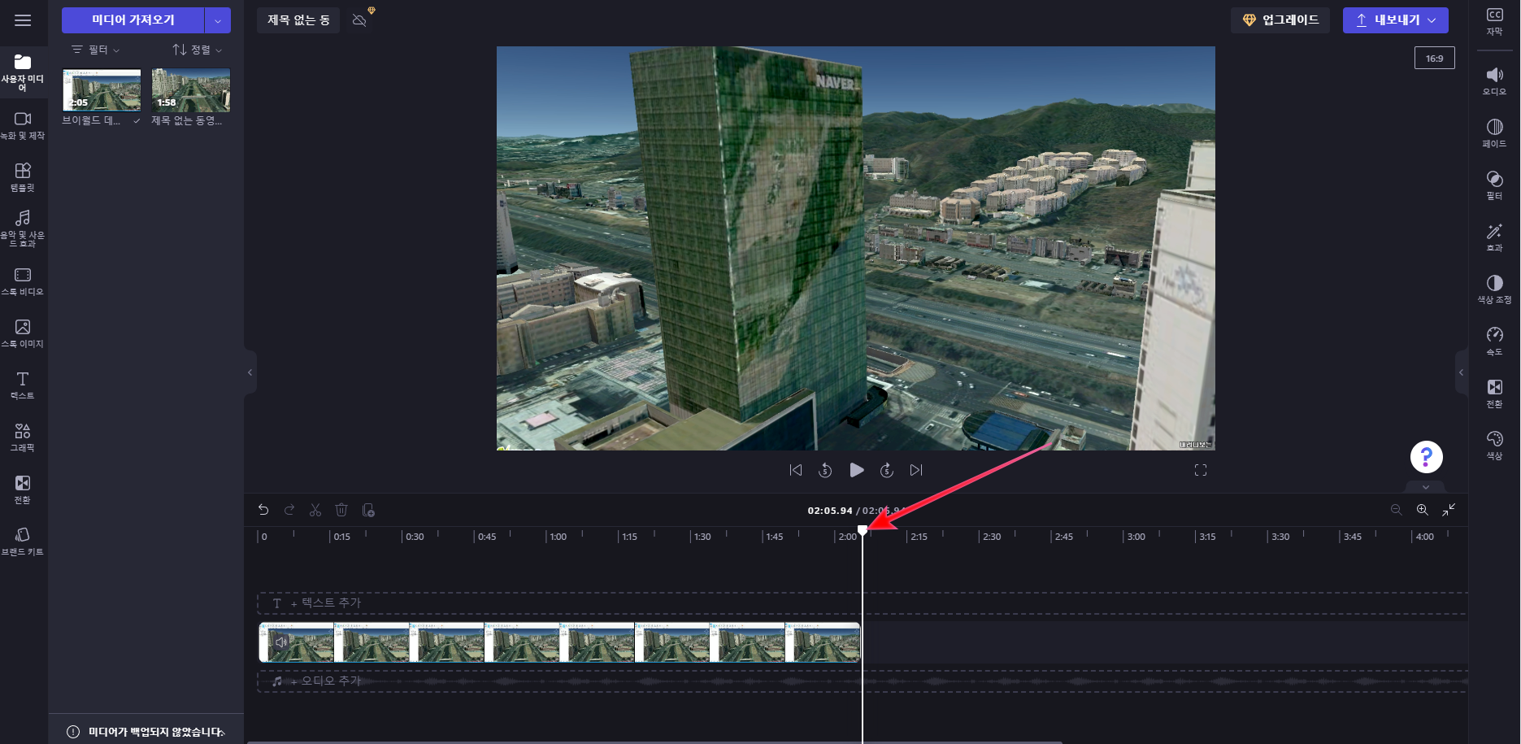This screenshot has width=1521, height=744.
Task: Duplicate the selected clip
Action: (368, 510)
